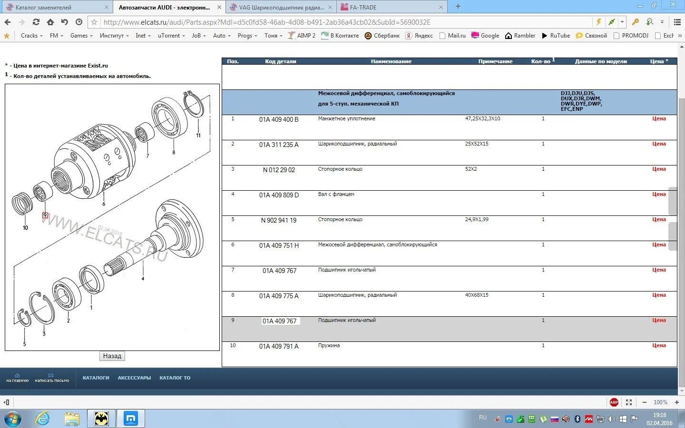Viewport: 685px width, 428px height.
Task: Click the Bluetooth tray icon
Action: pyautogui.click(x=577, y=419)
